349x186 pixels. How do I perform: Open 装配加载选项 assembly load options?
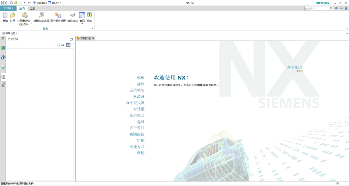(41, 16)
